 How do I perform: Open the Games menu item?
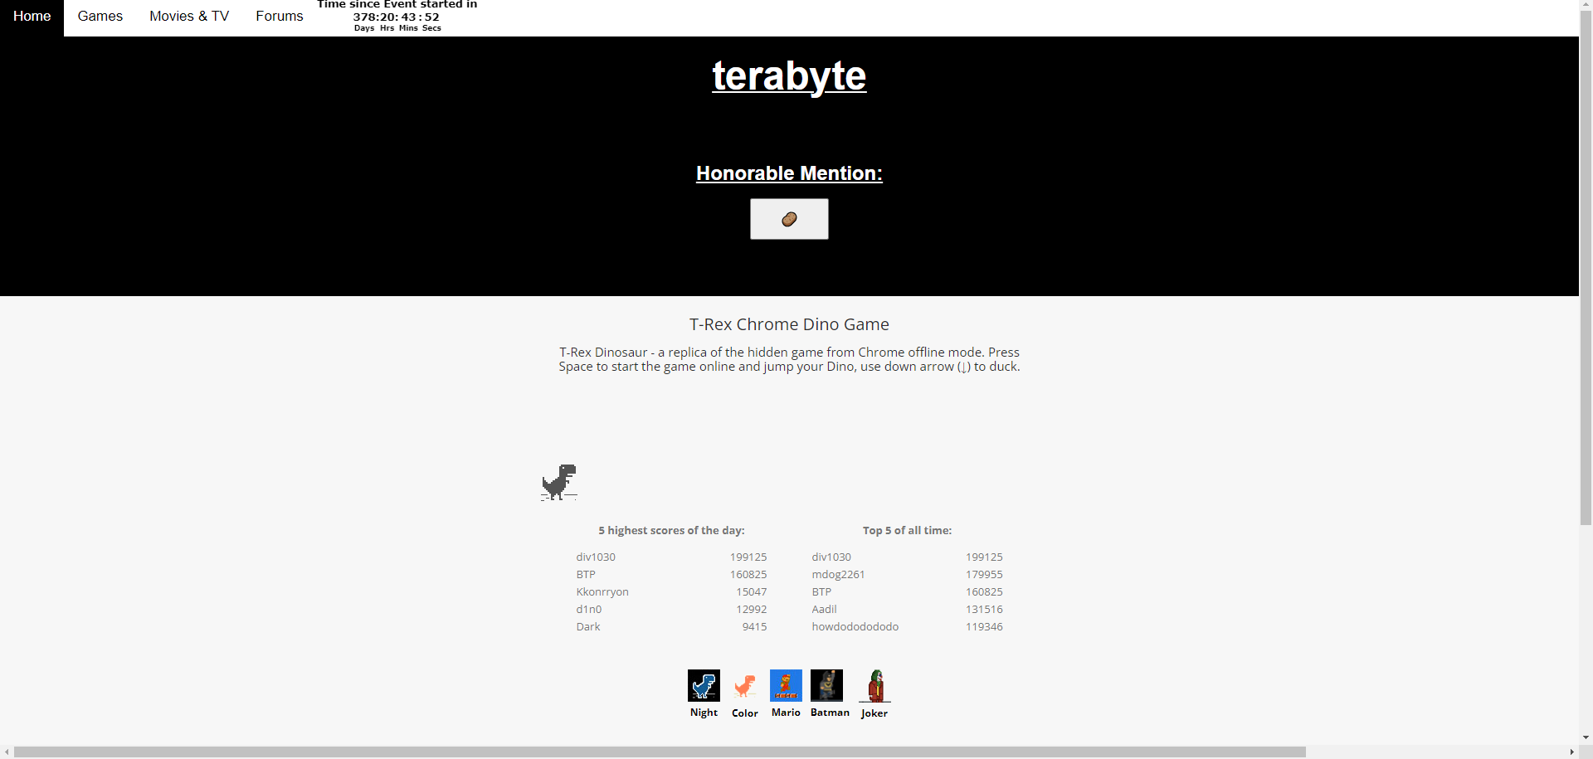click(x=100, y=17)
